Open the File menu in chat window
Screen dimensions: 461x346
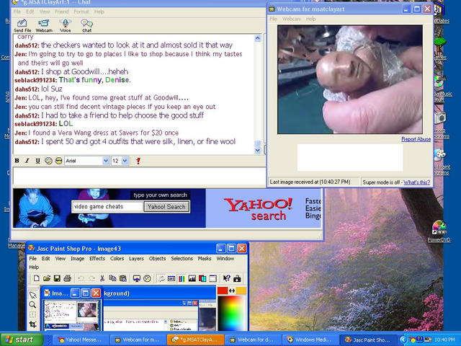[x=17, y=12]
